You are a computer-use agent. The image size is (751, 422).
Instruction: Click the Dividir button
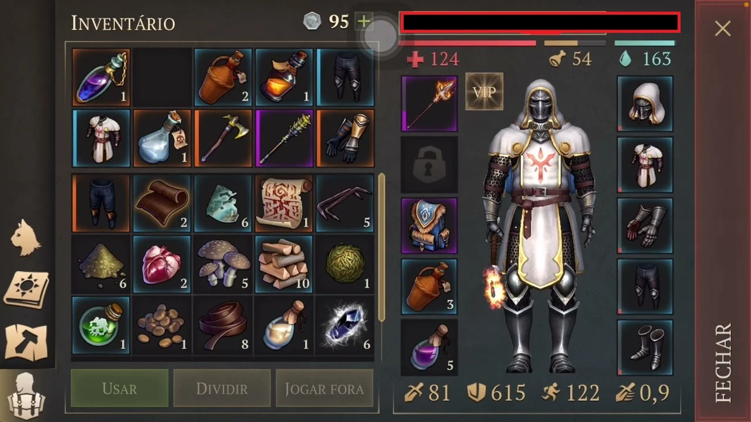222,389
